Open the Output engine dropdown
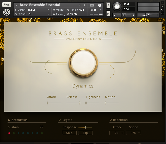The image size is (166, 144). pos(48,10)
